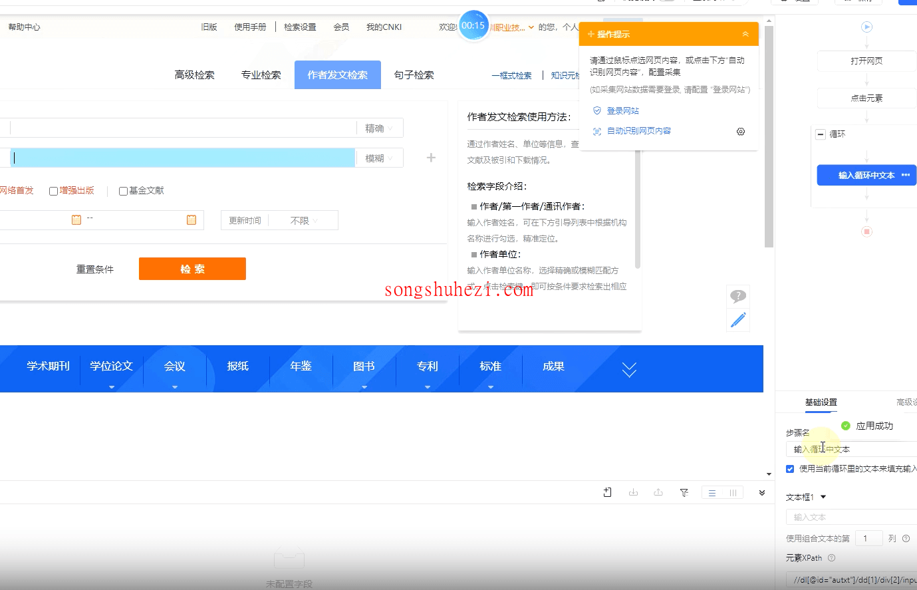This screenshot has width=917, height=590.
Task: Open the username dropdown arrow in header
Action: [x=531, y=27]
